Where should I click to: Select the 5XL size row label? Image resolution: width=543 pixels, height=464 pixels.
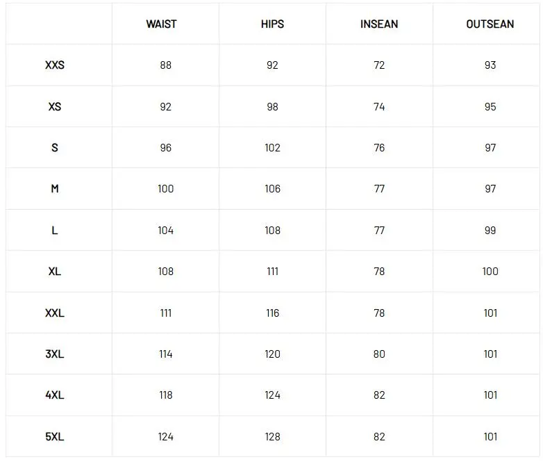point(55,437)
